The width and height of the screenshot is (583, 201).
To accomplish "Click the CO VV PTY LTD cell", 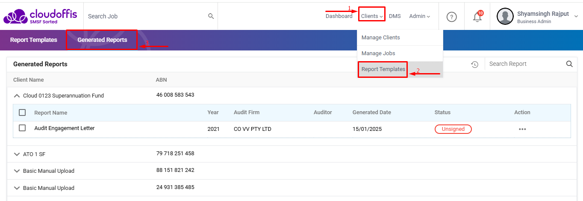I will tap(253, 129).
